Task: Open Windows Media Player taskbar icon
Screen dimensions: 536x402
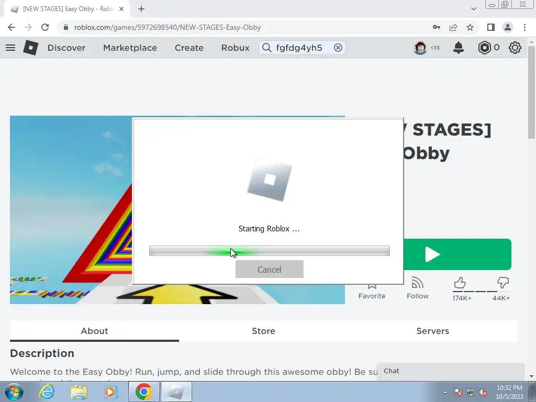Action: click(110, 392)
